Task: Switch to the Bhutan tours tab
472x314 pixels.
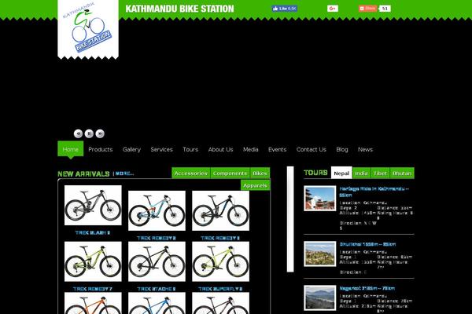Action: (x=402, y=173)
